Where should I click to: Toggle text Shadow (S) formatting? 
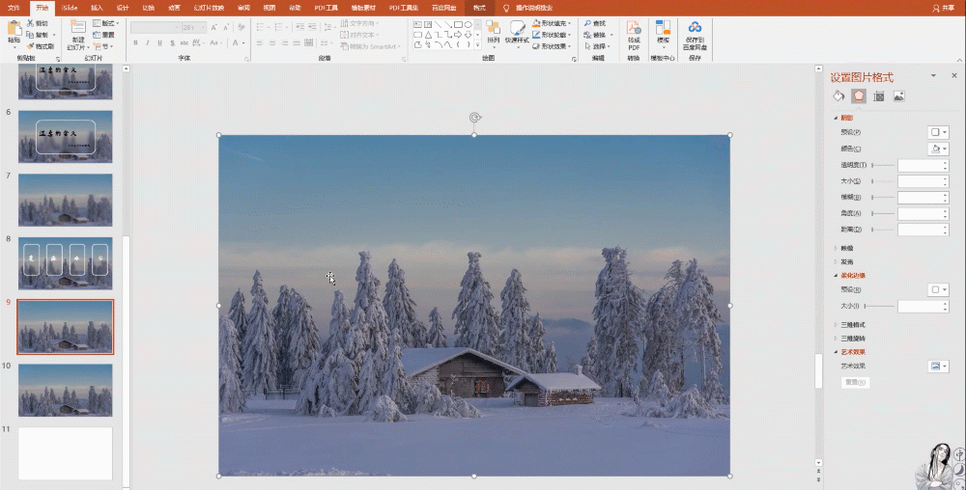coord(172,43)
